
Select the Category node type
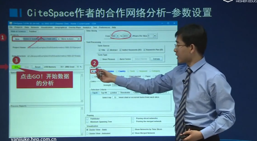tap(150, 71)
